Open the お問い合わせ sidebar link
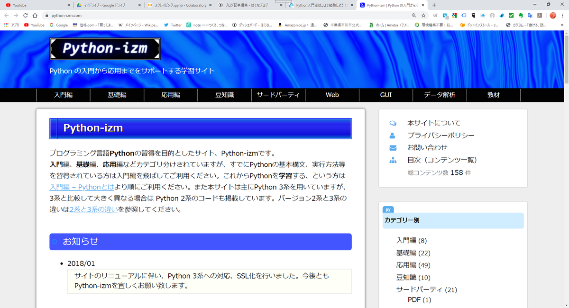Image resolution: width=569 pixels, height=308 pixels. (x=427, y=147)
